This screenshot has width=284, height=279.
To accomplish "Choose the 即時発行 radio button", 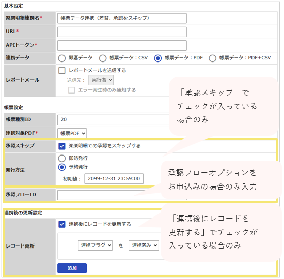I will (62, 158).
